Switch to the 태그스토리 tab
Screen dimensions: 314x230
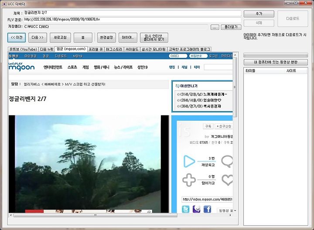114,49
